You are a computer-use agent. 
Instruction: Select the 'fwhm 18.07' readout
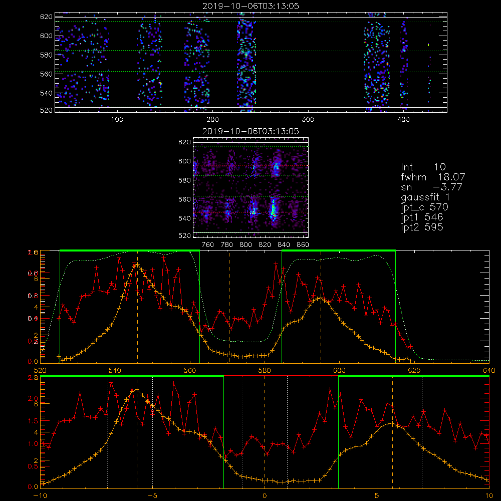[433, 177]
